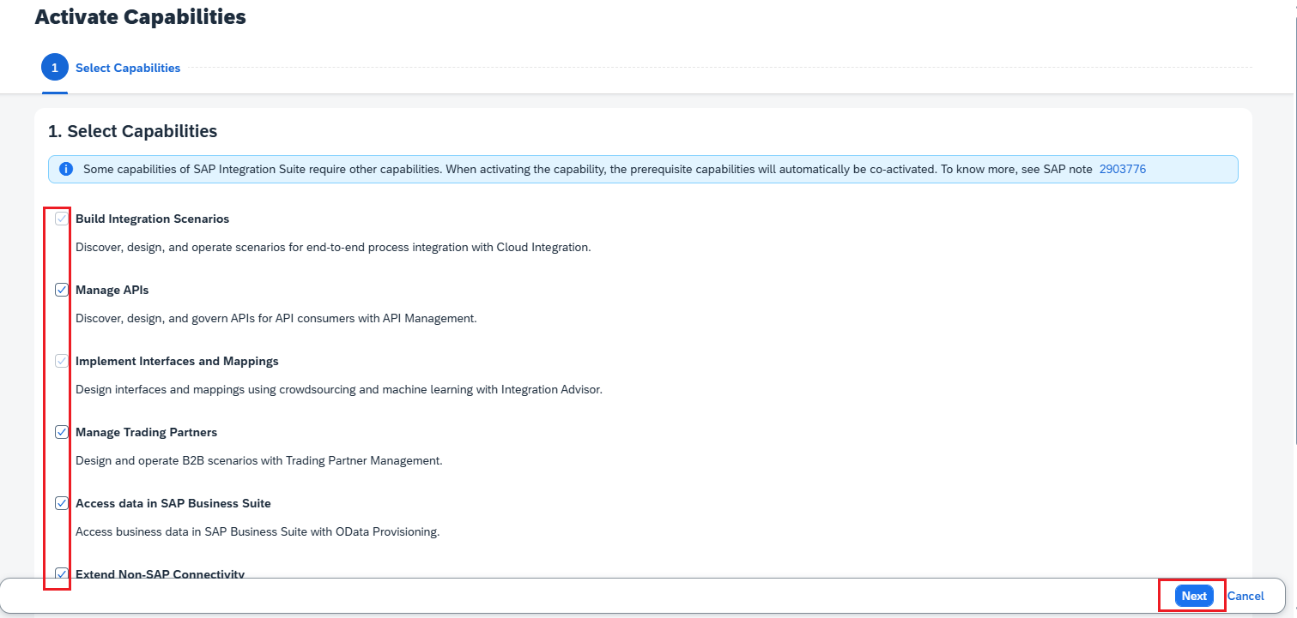
Task: Toggle the Build Integration Scenarios checkbox
Action: click(x=61, y=219)
